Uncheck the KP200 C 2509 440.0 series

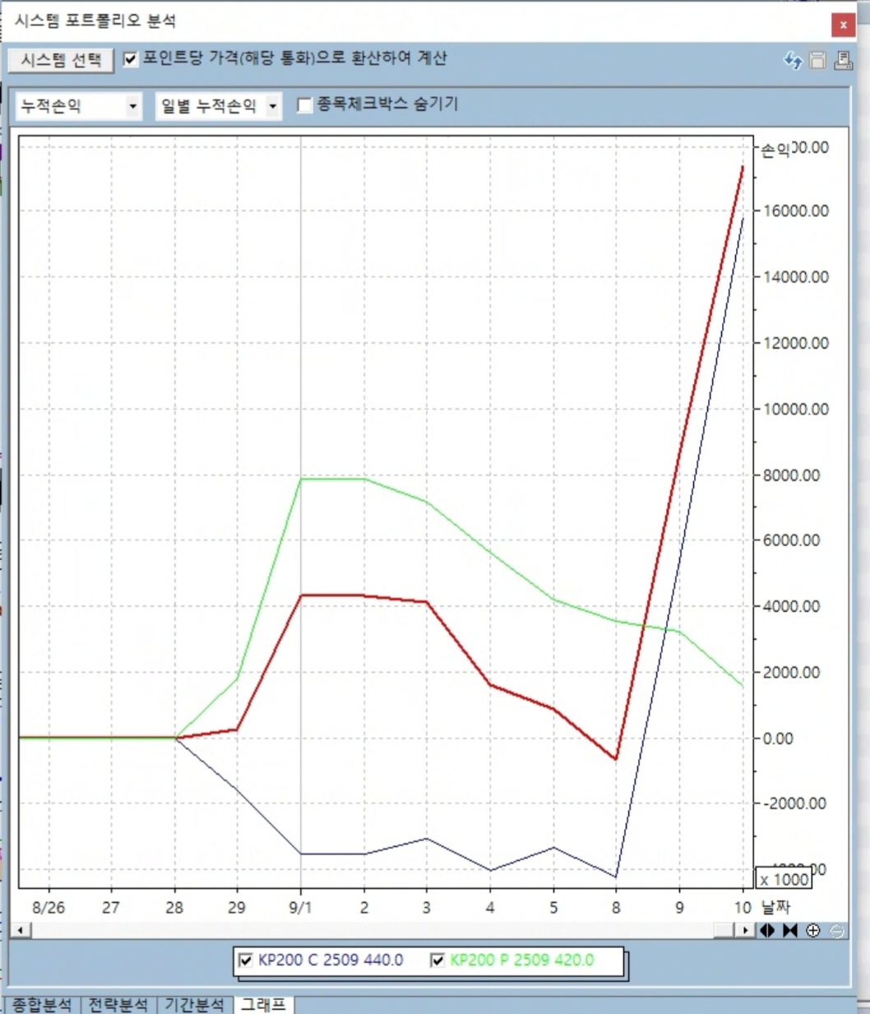[245, 960]
